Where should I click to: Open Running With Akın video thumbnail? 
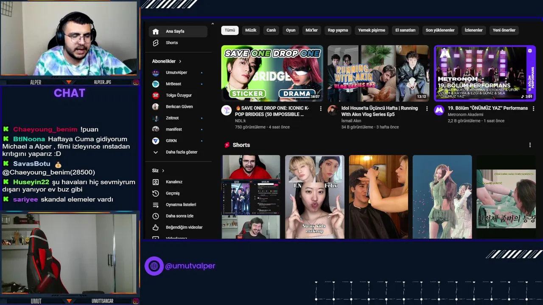378,73
